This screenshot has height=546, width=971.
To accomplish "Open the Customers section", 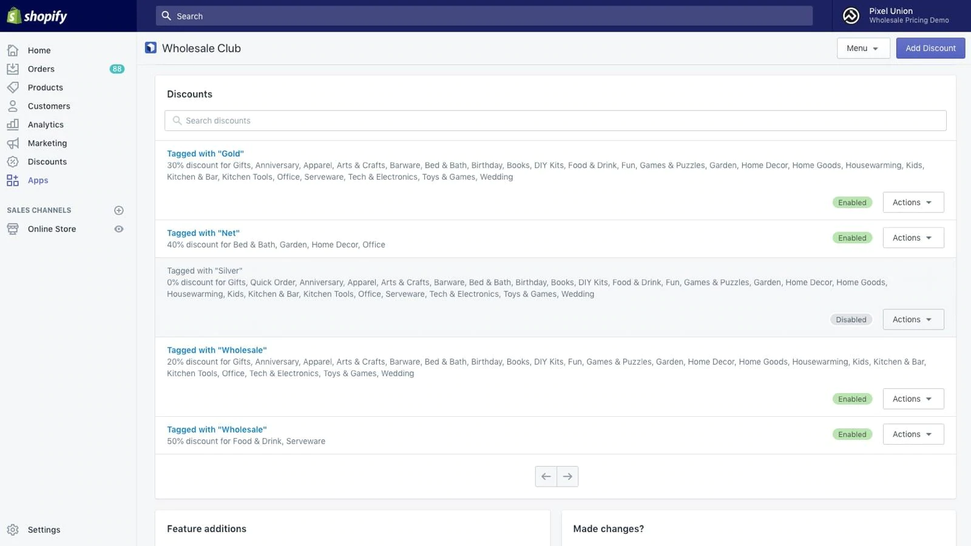I will pos(49,106).
